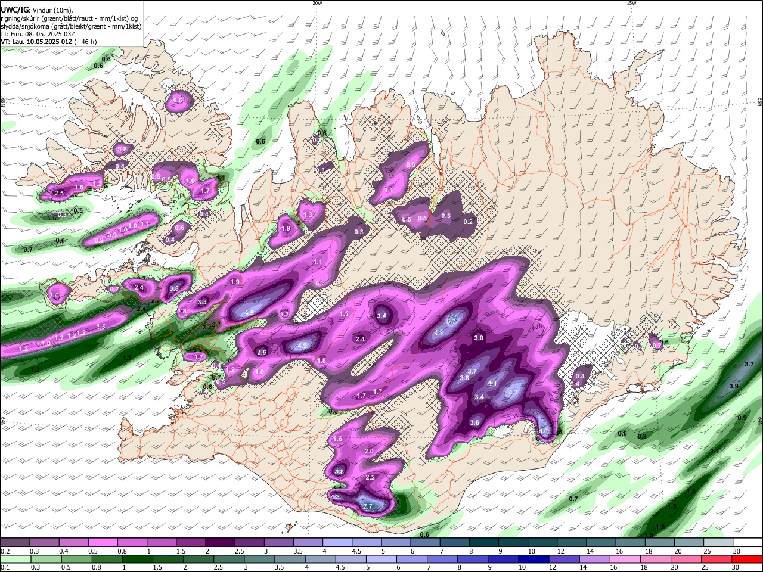This screenshot has width=763, height=572.
Task: Click the darkest purple 2 swatch, snow legend row
Action: click(220, 543)
